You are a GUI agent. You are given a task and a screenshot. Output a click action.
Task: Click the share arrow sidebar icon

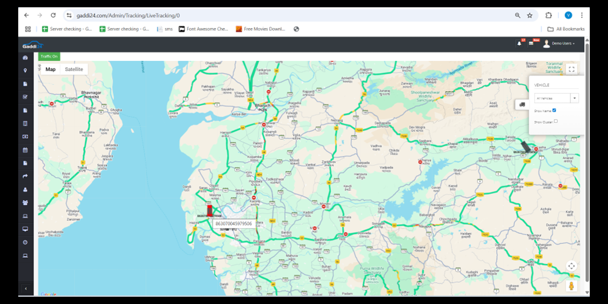[x=26, y=176]
